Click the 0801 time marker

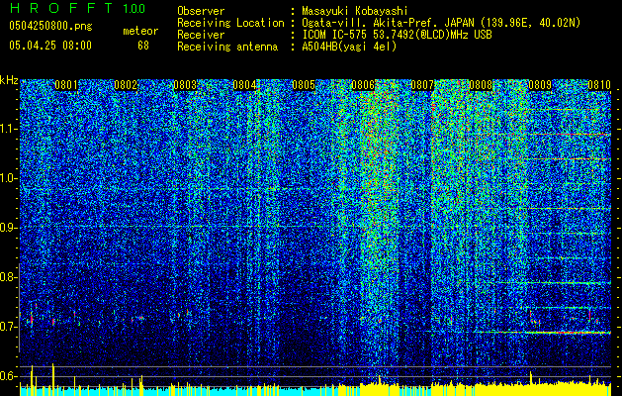click(x=66, y=85)
